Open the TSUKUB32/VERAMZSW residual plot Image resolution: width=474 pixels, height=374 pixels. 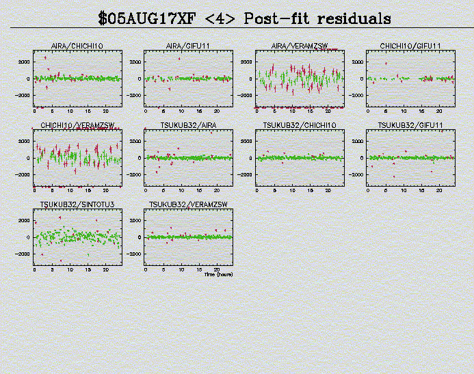(188, 237)
